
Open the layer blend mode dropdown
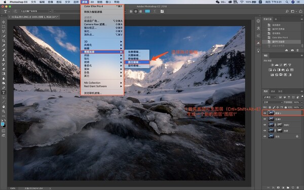(273, 102)
